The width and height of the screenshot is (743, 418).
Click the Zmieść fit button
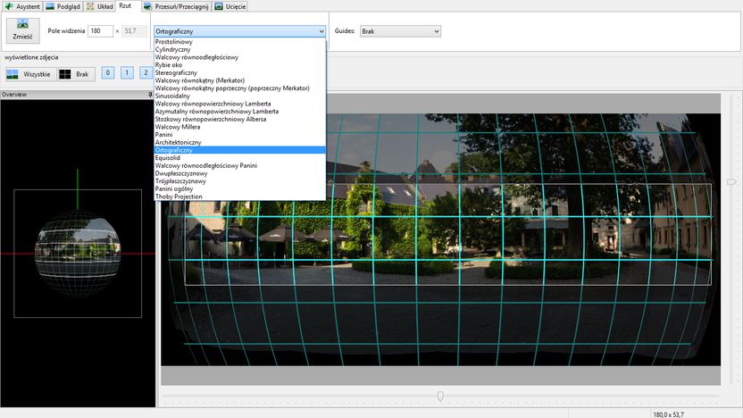[22, 30]
